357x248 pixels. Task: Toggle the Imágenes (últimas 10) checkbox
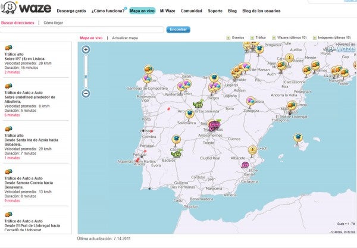315,37
